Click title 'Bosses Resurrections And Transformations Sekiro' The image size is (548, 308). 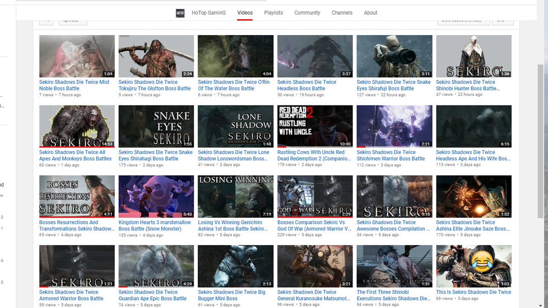pyautogui.click(x=77, y=225)
